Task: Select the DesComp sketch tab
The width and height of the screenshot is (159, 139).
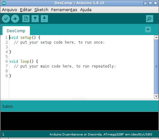Action: (x=16, y=31)
